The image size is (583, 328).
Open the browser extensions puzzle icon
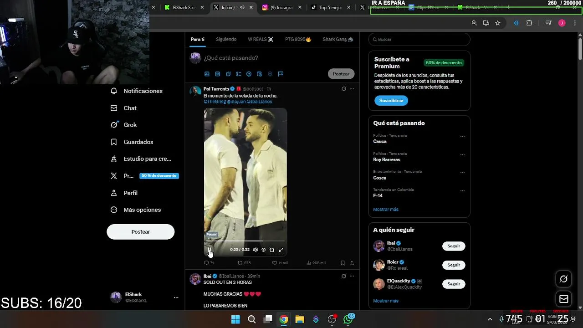[x=529, y=23]
